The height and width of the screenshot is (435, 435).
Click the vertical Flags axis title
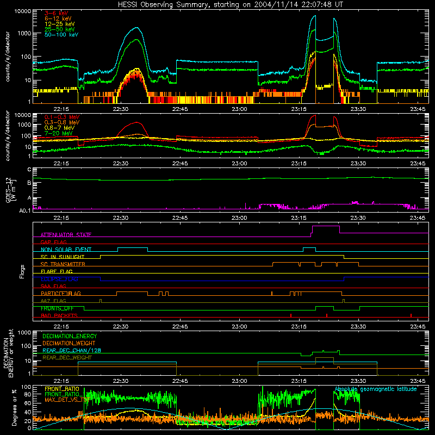pos(22,271)
